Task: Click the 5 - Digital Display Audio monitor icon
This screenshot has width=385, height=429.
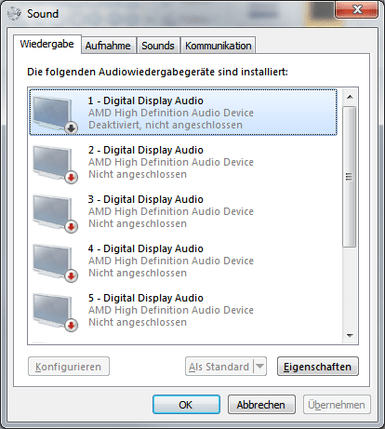Action: click(55, 312)
